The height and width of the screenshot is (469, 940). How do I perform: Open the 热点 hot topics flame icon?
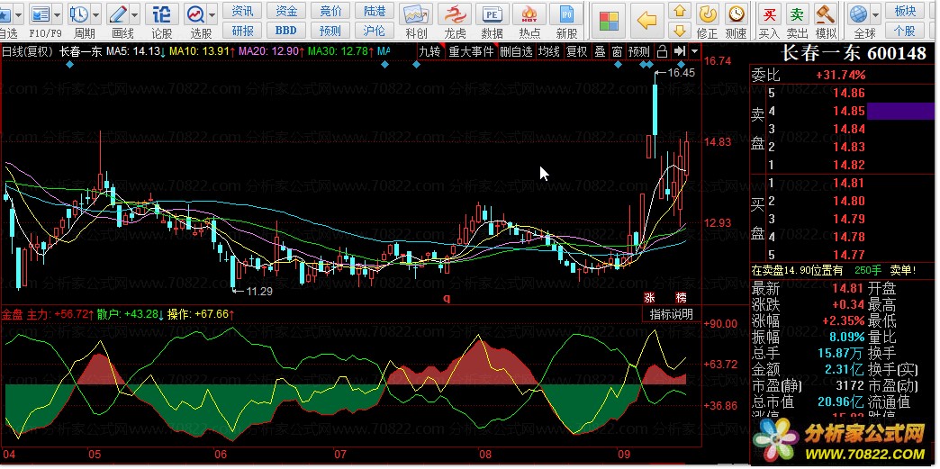click(x=529, y=14)
